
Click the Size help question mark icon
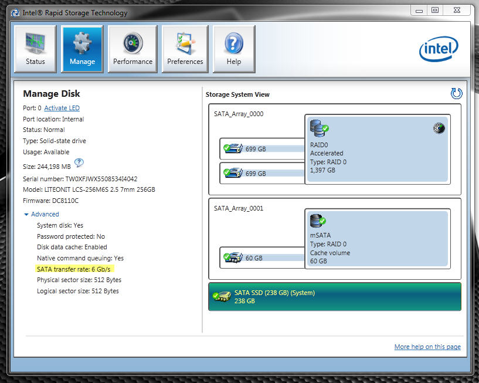(x=79, y=163)
